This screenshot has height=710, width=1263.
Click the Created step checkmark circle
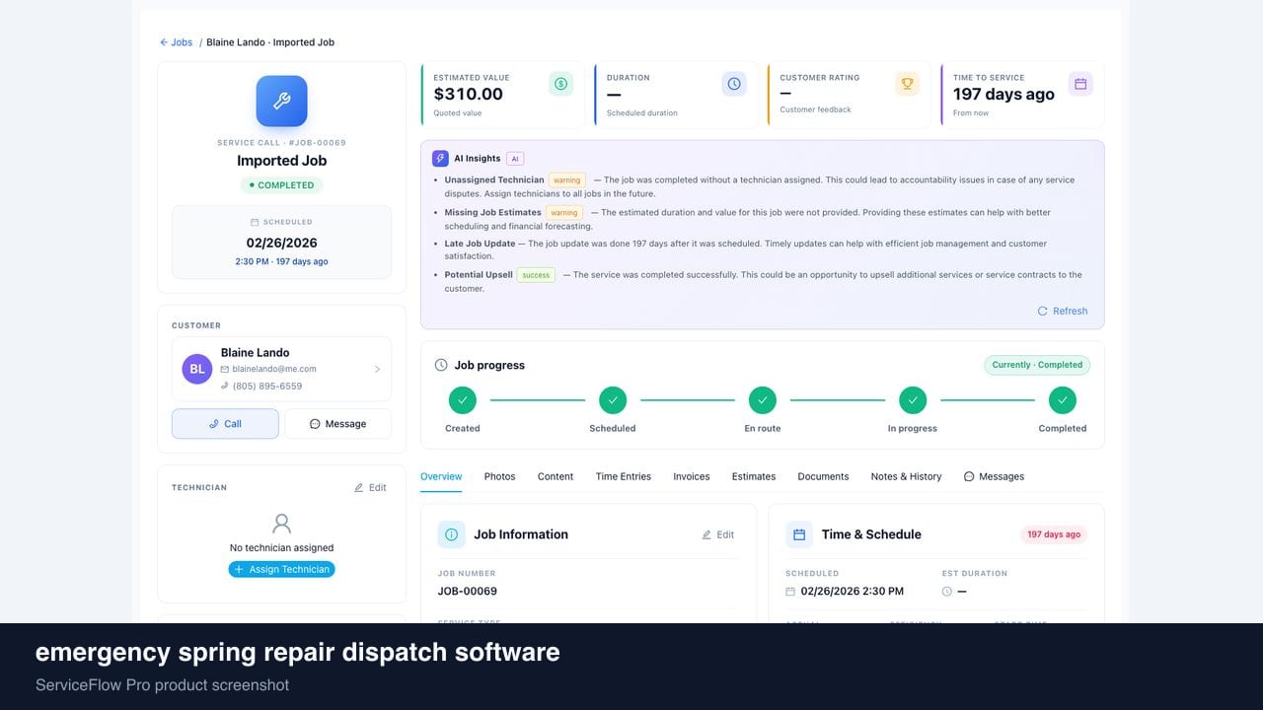pyautogui.click(x=463, y=400)
